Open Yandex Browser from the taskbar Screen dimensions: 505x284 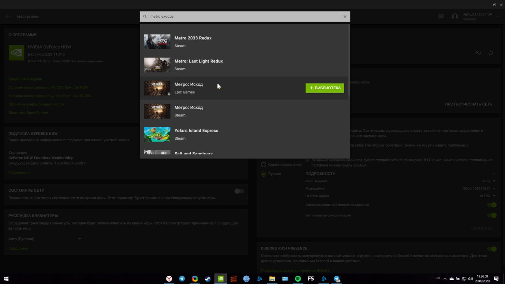(x=169, y=278)
